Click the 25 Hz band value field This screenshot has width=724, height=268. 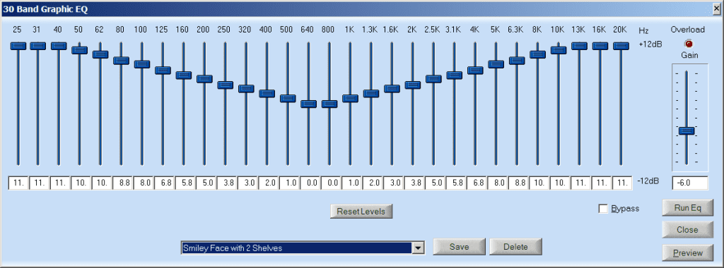18,183
